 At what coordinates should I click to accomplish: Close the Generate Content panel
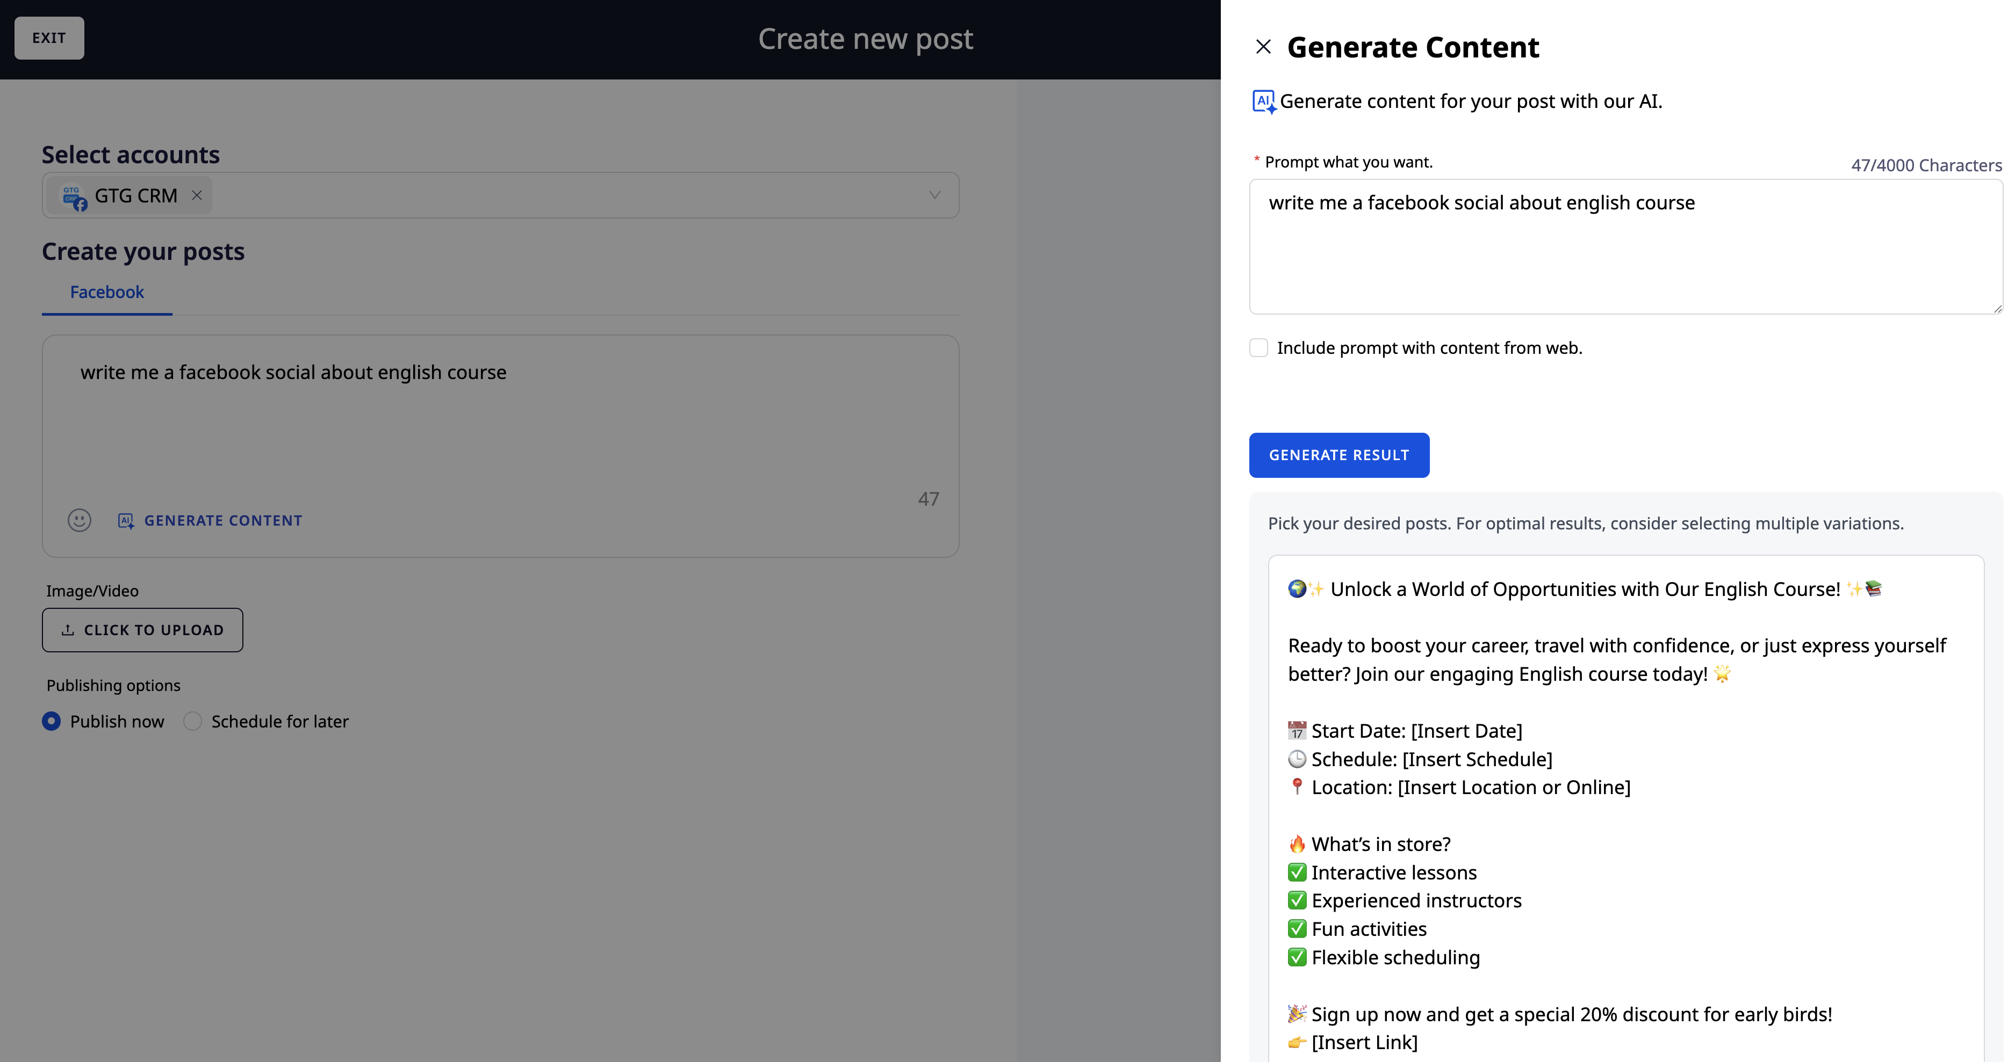point(1263,47)
